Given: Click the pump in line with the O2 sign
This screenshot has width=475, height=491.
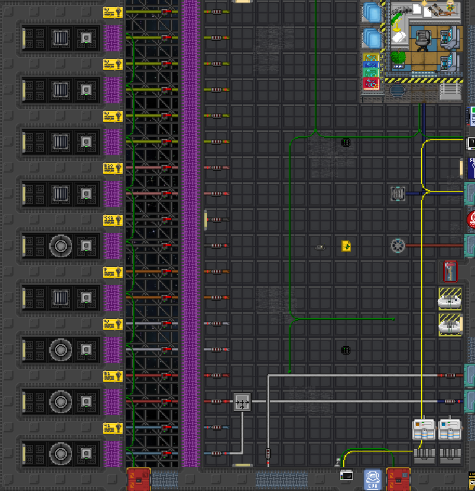Looking at the screenshot, I should pos(216,427).
